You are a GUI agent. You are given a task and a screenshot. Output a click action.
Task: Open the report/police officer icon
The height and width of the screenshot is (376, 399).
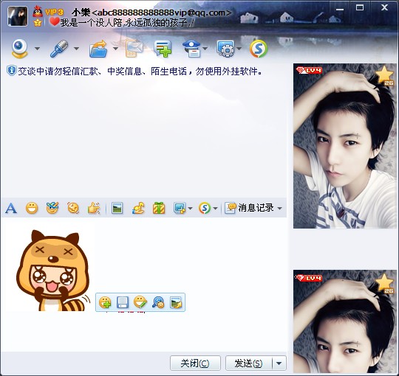pyautogui.click(x=191, y=49)
